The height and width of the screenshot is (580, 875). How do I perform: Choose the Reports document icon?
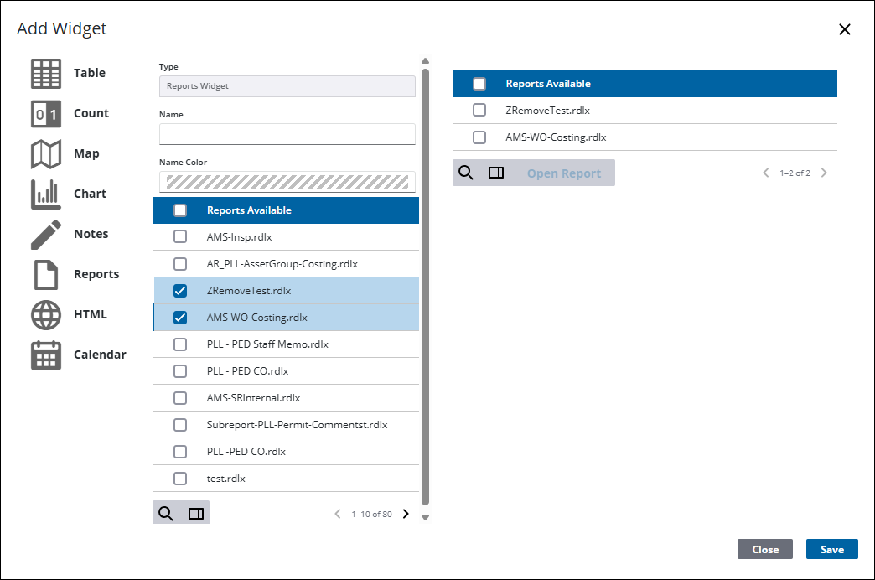[46, 275]
